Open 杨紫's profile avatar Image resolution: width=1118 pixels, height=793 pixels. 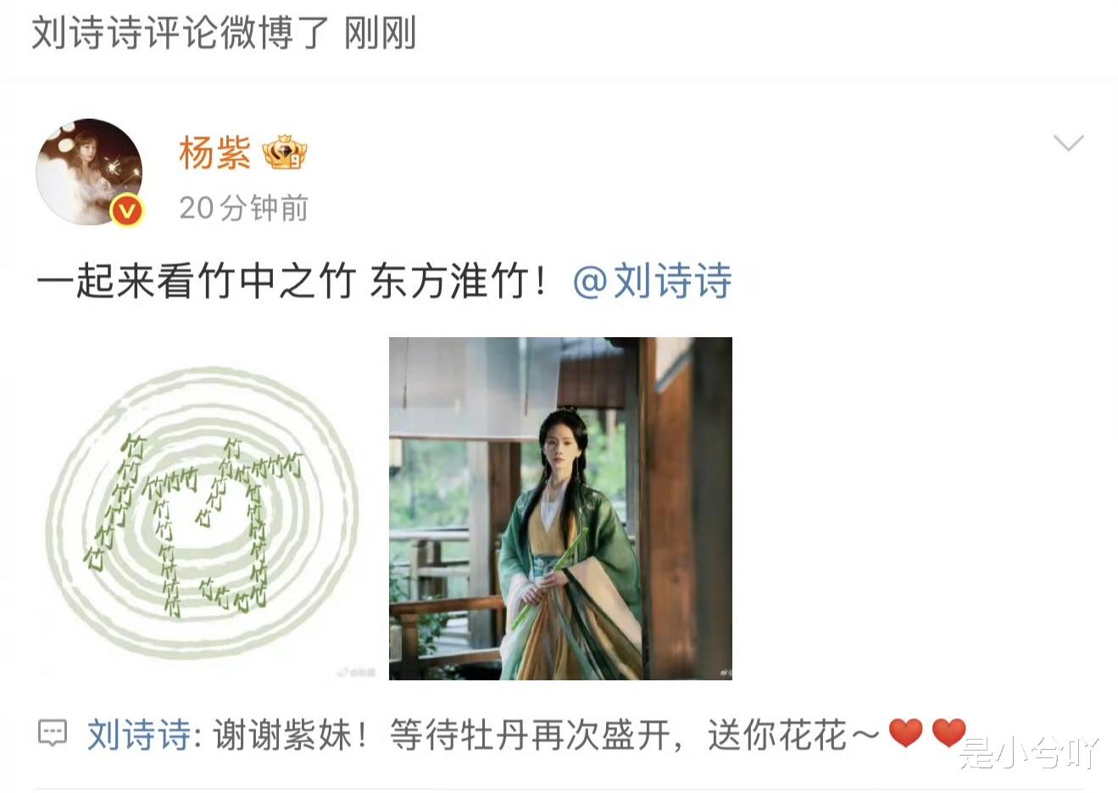tap(89, 171)
